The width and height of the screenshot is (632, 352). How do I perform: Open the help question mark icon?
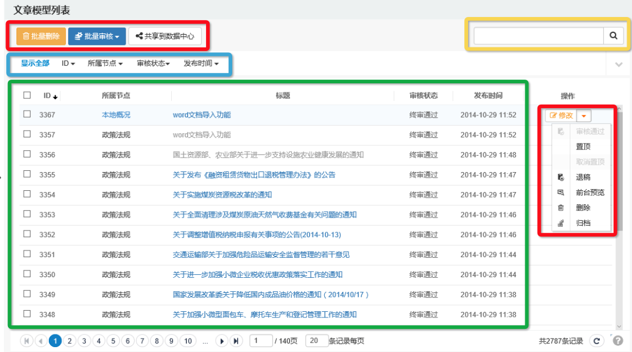click(617, 341)
